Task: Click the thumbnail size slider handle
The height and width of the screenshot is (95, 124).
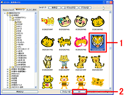Action: click(103, 8)
